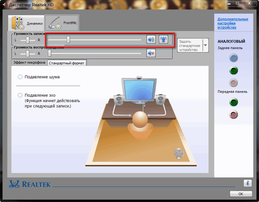Open Дополнительные настройки устройства link
Viewport: 259px width, 202px height.
(x=233, y=23)
